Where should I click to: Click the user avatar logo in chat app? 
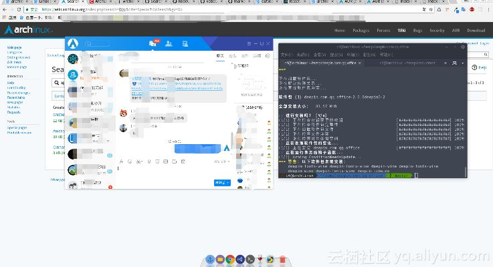pyautogui.click(x=72, y=44)
